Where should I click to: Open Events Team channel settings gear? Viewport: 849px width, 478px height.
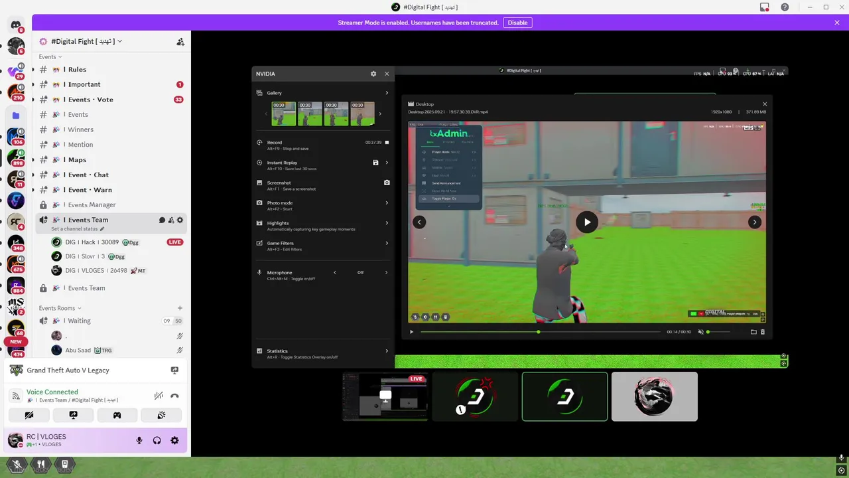180,220
